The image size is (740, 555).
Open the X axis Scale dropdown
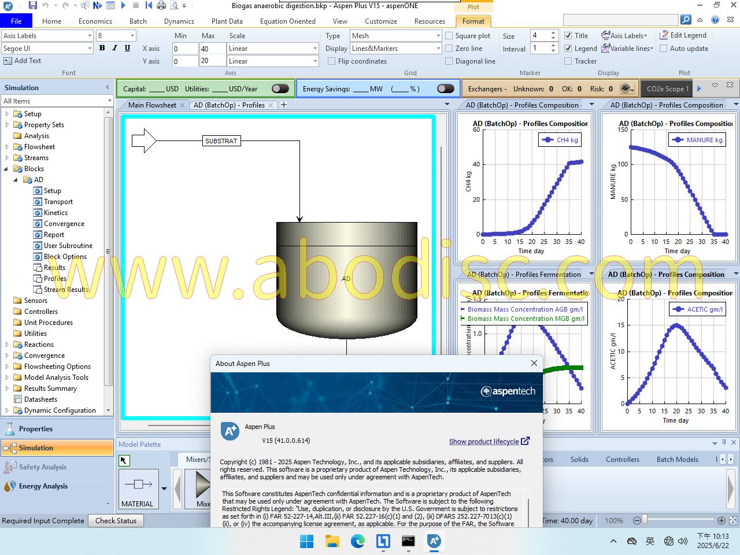tap(315, 49)
